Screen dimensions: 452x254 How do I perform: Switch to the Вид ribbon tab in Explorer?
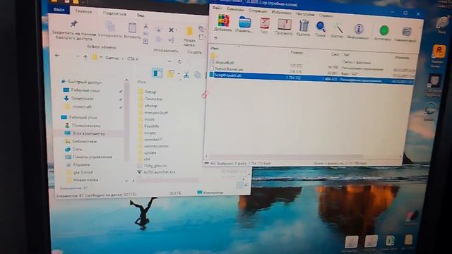click(x=141, y=16)
